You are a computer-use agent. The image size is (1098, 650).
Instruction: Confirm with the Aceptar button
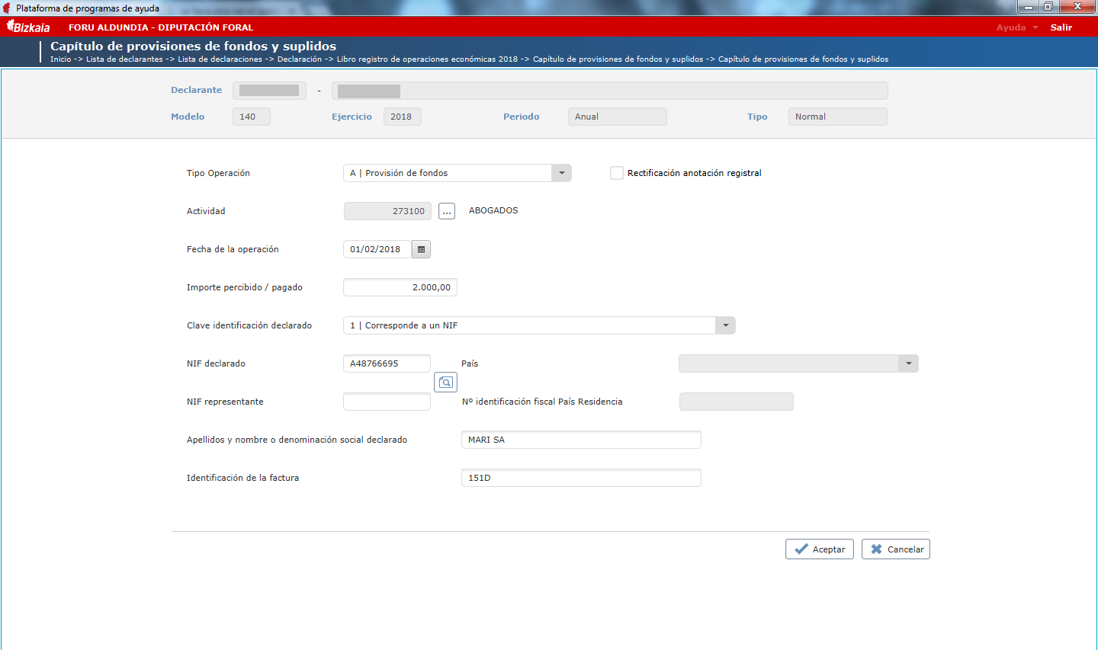pyautogui.click(x=820, y=549)
